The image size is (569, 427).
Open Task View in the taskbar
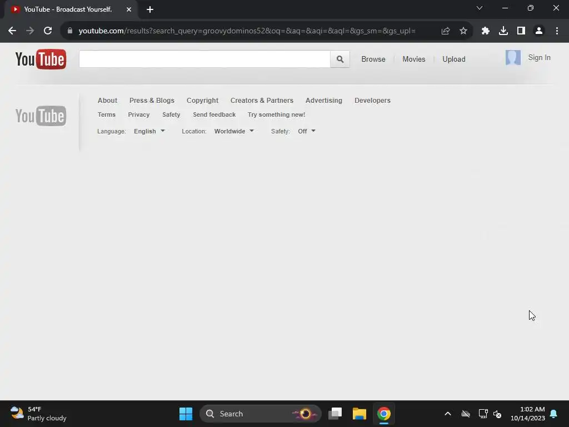tap(335, 414)
